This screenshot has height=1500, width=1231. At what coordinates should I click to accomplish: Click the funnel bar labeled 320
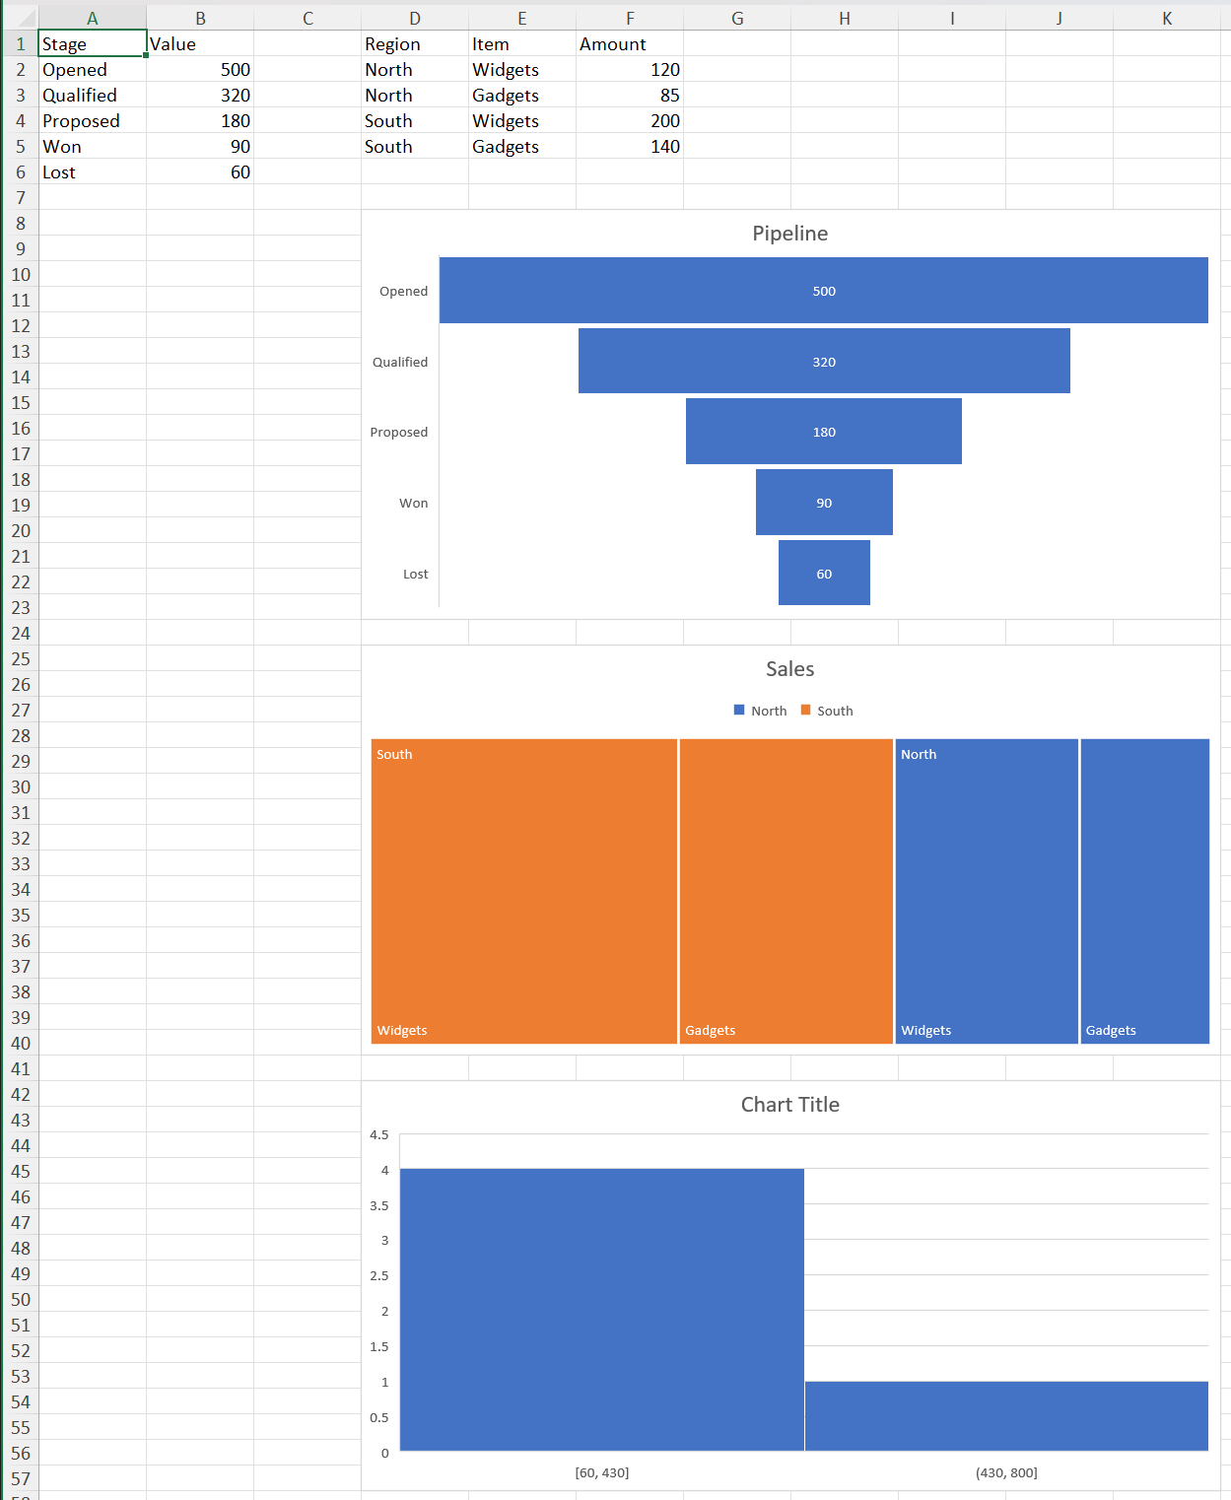(x=824, y=361)
